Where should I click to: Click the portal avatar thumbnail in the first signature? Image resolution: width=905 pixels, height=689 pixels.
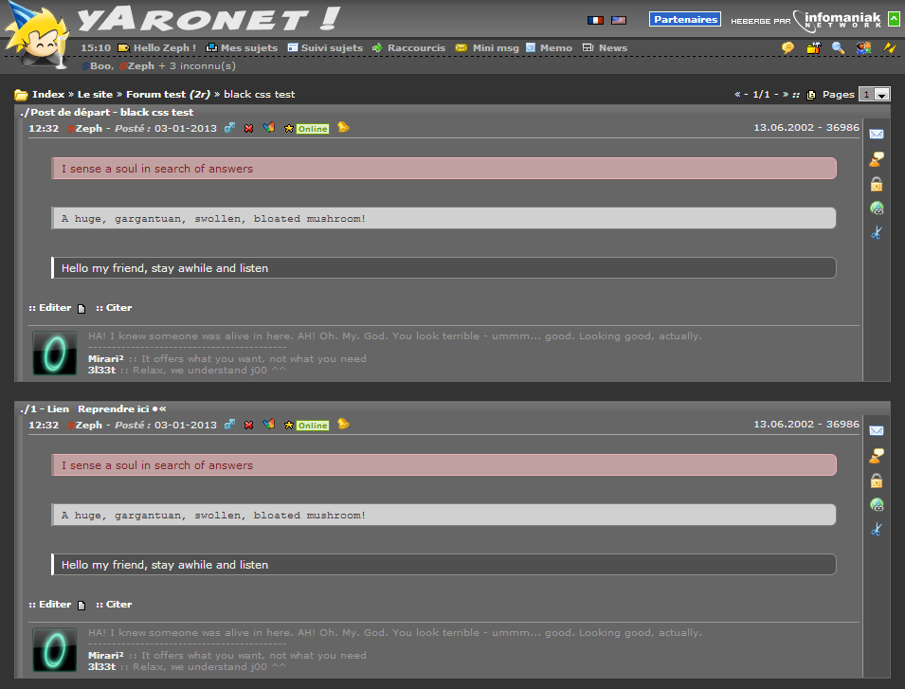tap(55, 353)
